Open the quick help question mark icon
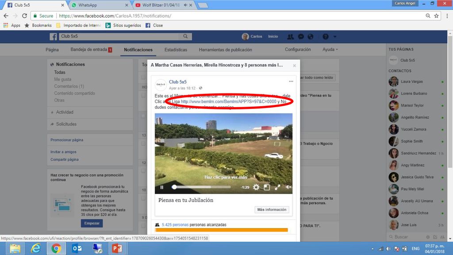453x255 pixels. tap(326, 36)
